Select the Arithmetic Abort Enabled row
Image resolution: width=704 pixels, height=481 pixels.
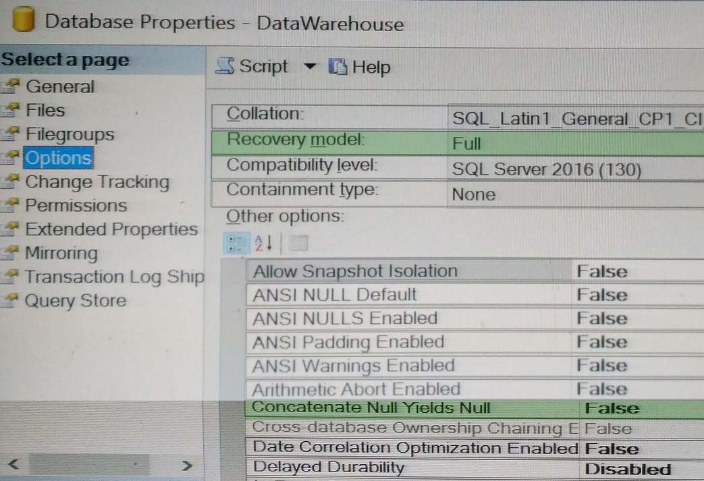(475, 389)
